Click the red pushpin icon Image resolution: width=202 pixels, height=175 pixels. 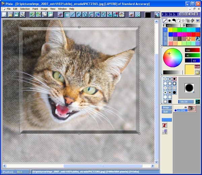165,125
